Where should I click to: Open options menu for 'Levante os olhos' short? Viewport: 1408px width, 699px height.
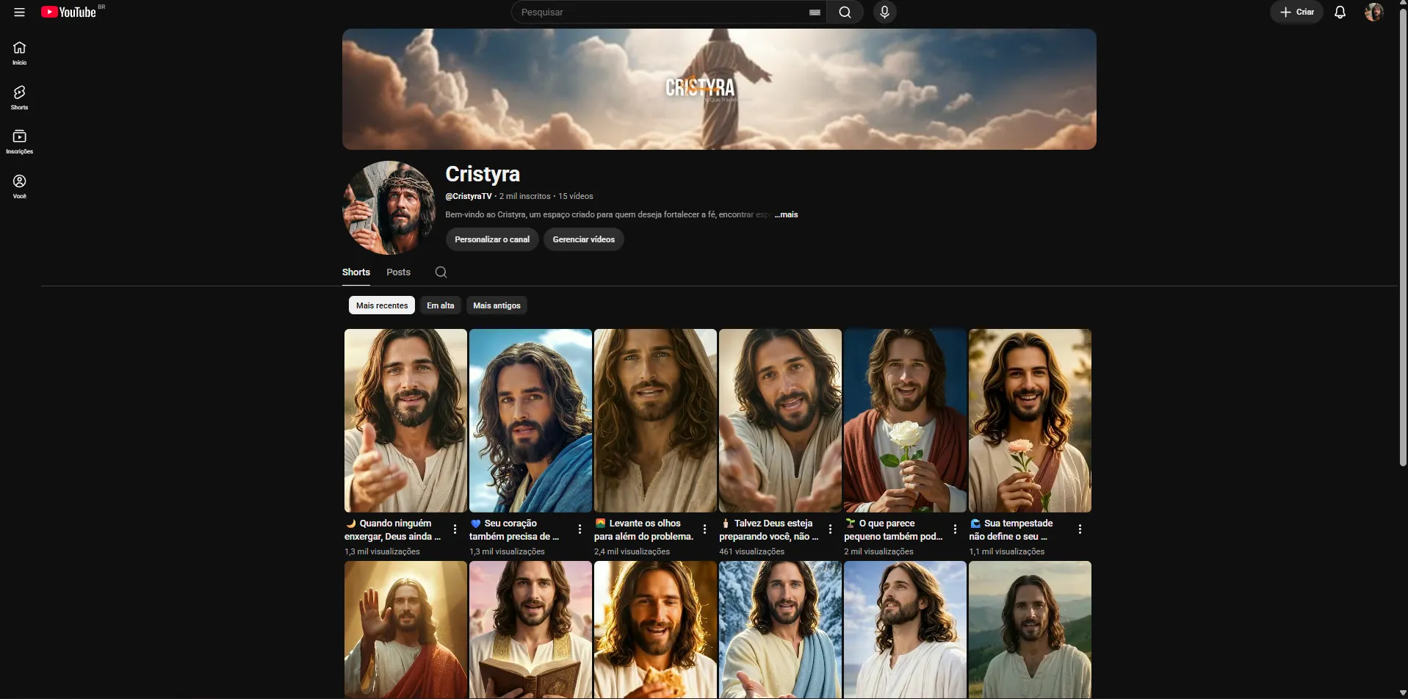click(x=705, y=529)
